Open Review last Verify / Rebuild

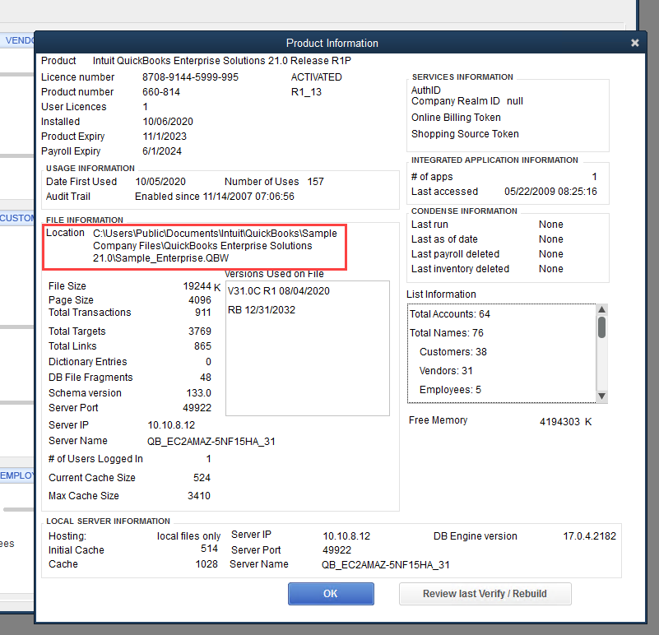(x=485, y=593)
